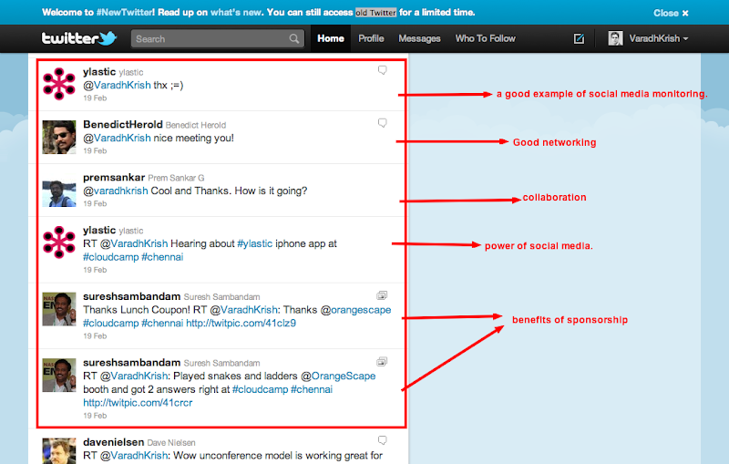This screenshot has height=464, width=729.
Task: Click 'Prem Sankar G' full name text
Action: [x=176, y=178]
